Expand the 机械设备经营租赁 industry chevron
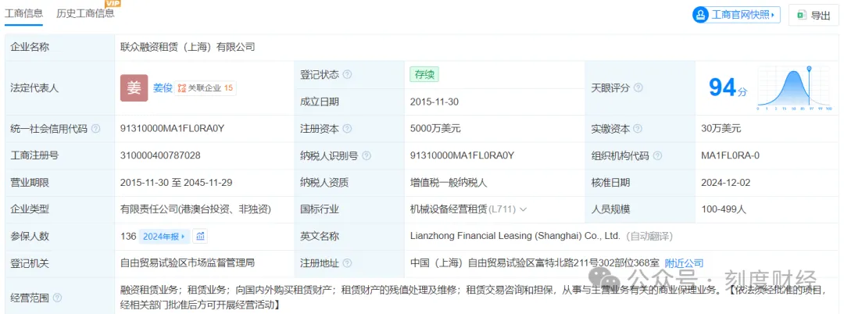The height and width of the screenshot is (314, 844). tap(523, 209)
